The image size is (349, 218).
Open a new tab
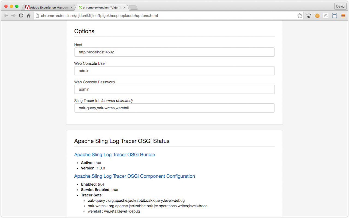point(133,8)
